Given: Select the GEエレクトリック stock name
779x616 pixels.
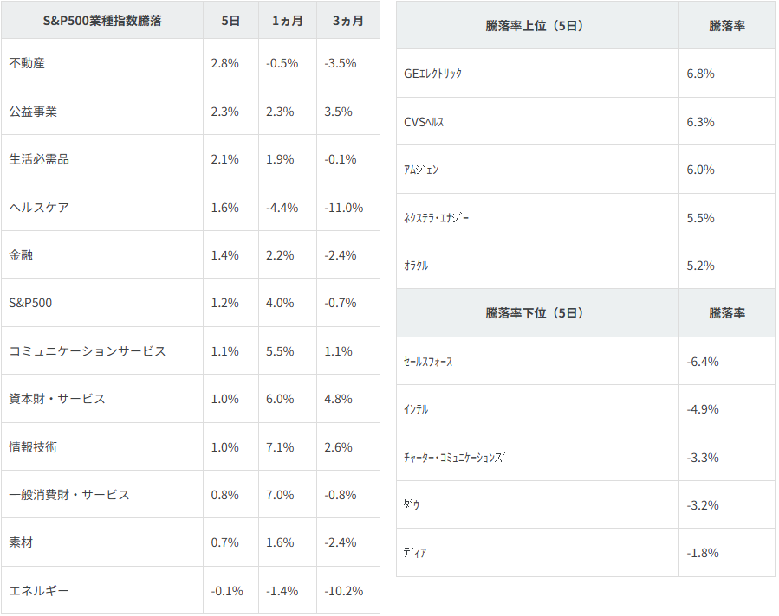Looking at the screenshot, I should (433, 74).
